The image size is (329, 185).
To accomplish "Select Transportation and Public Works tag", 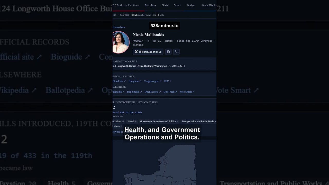I will coord(199,122).
